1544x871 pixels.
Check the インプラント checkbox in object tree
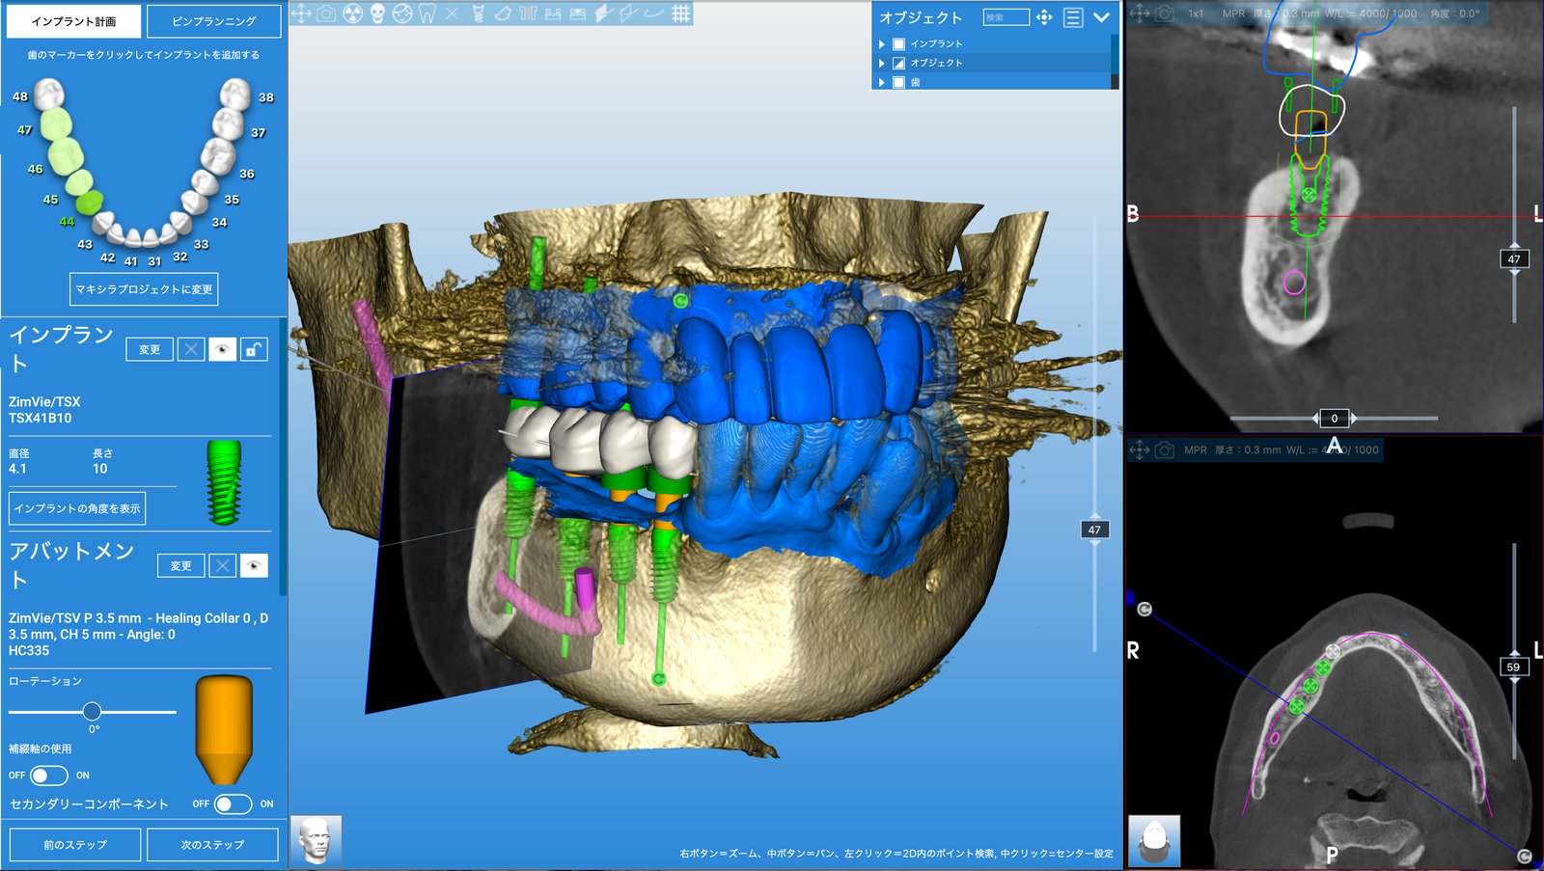click(x=898, y=43)
